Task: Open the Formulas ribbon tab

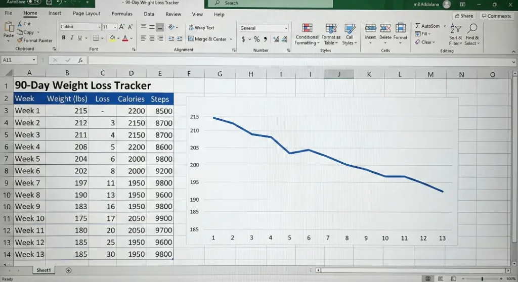Action: pos(122,14)
